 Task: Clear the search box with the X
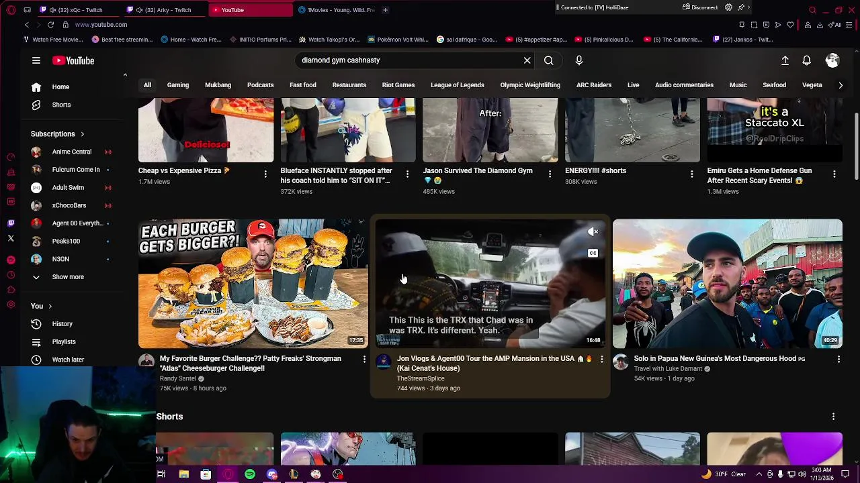[527, 60]
